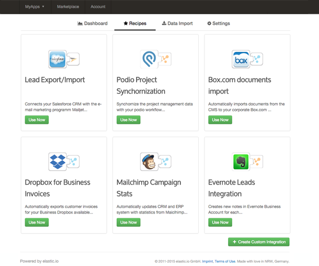Click the Evernote Leads Integration title

[x=232, y=188]
